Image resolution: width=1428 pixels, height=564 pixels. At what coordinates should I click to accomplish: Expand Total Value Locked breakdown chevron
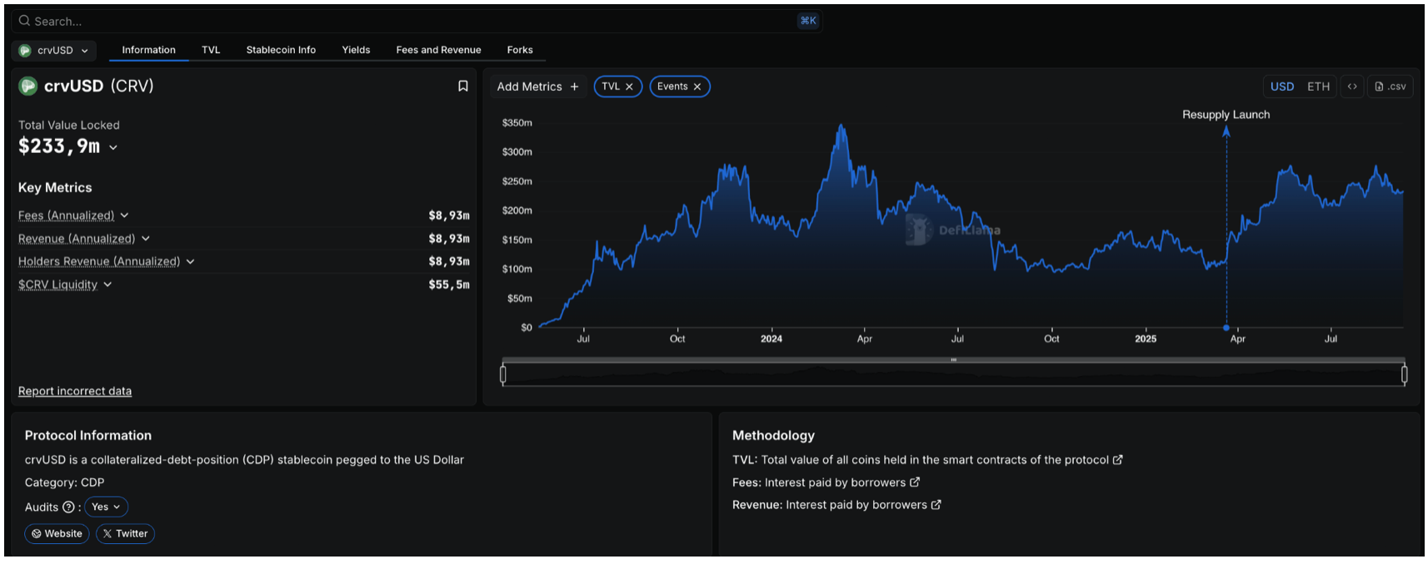click(113, 148)
